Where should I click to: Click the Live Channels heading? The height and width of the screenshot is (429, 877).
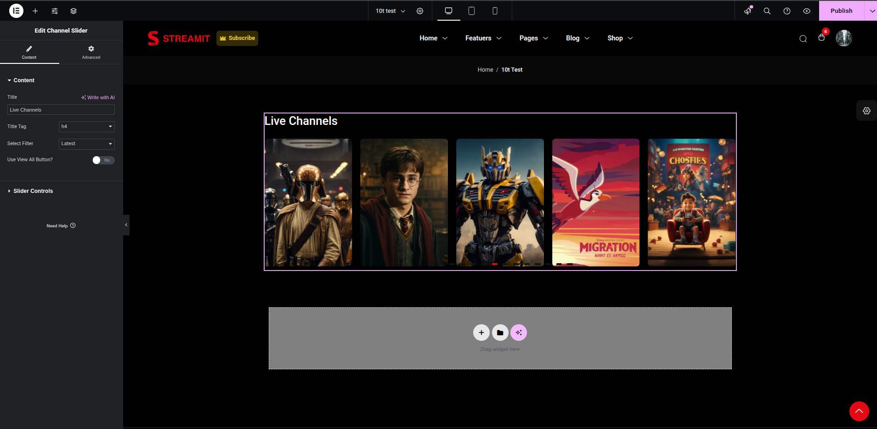point(301,121)
